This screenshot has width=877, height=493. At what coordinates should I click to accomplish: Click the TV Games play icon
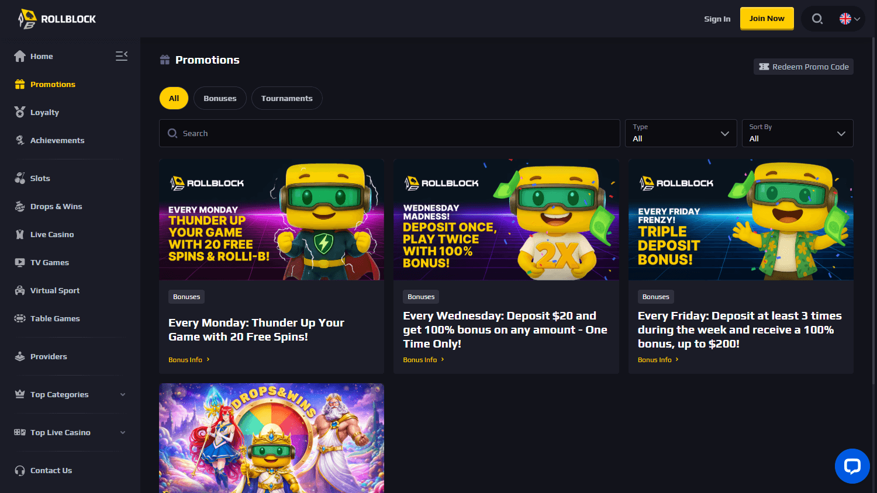pyautogui.click(x=20, y=262)
